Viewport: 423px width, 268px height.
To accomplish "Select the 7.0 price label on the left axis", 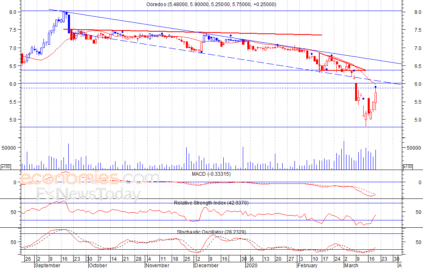I will point(13,48).
